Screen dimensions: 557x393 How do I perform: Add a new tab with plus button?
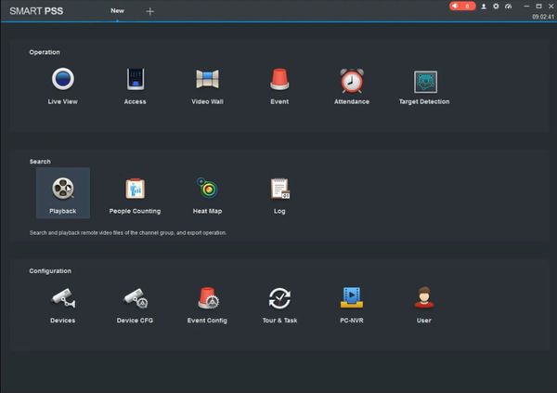[x=149, y=11]
